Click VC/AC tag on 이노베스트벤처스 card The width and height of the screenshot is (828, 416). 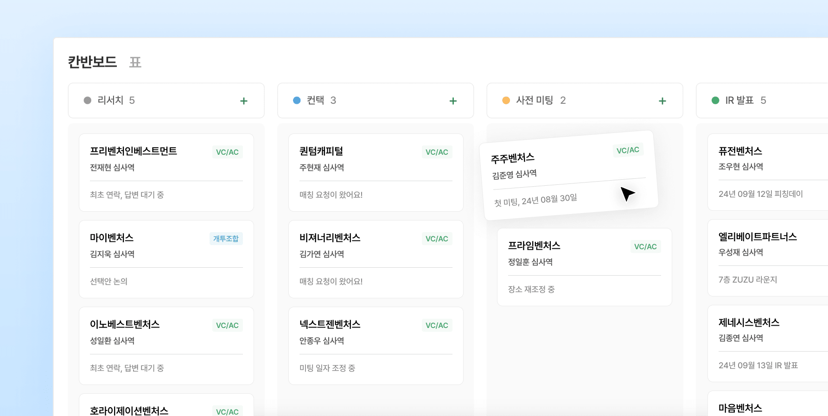tap(227, 325)
